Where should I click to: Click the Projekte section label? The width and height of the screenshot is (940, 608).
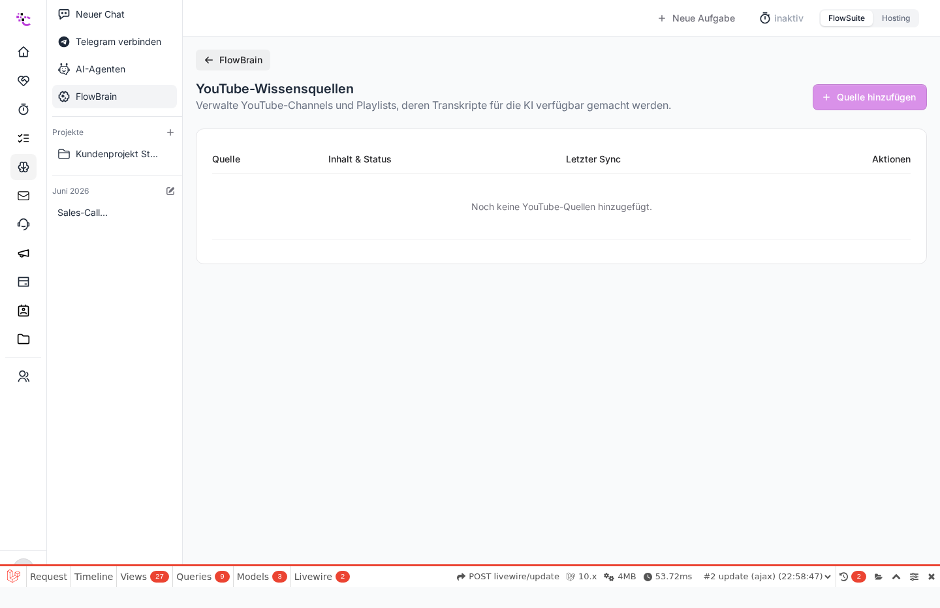pyautogui.click(x=68, y=132)
